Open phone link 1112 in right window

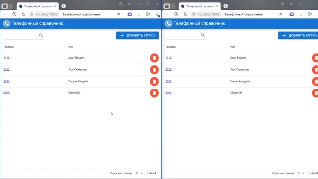168,58
